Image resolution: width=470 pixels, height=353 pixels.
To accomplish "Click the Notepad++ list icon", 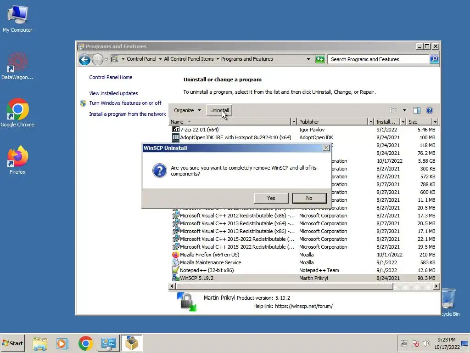I will pos(176,270).
